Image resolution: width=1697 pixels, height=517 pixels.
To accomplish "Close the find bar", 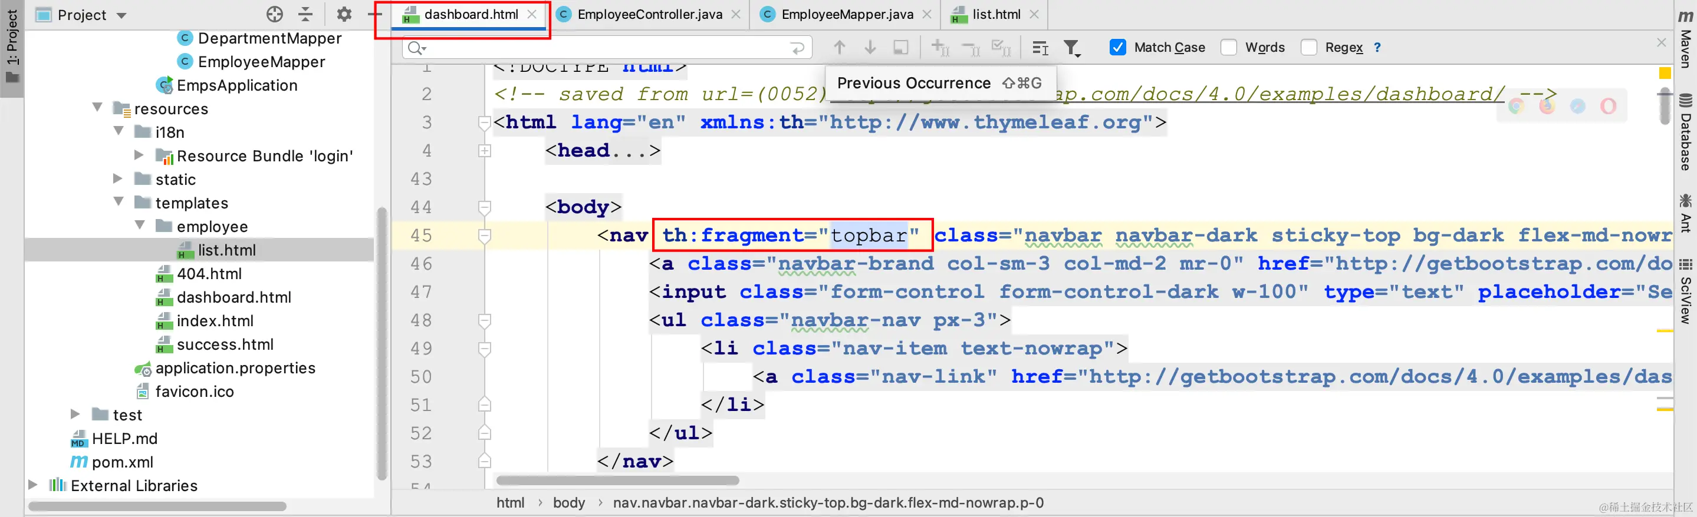I will pos(1662,43).
